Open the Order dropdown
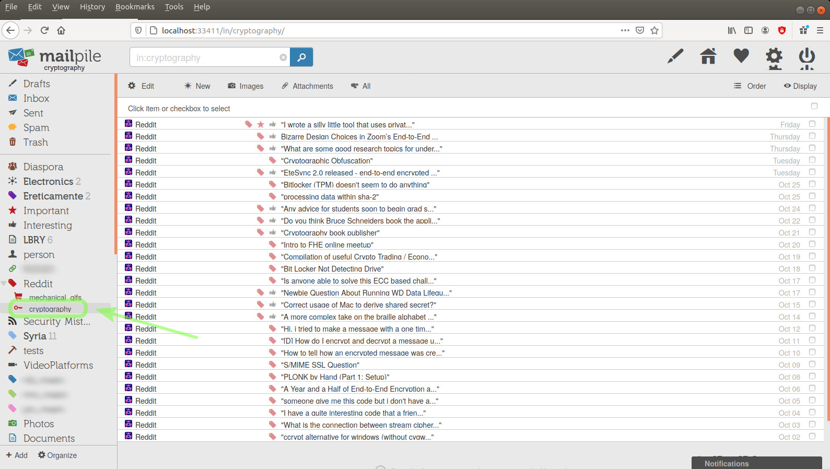Screen dimensions: 830x469 (x=750, y=86)
